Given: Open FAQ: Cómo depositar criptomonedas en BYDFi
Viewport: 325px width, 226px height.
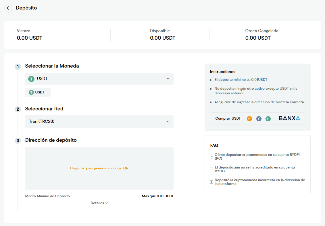Looking at the screenshot, I should (x=257, y=156).
